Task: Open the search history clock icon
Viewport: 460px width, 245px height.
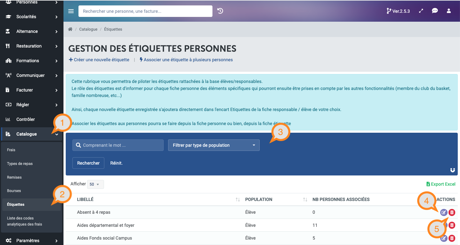Action: pyautogui.click(x=220, y=11)
